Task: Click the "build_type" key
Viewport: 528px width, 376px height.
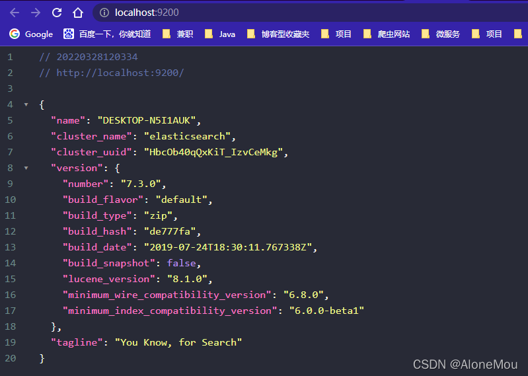Action: click(x=97, y=215)
